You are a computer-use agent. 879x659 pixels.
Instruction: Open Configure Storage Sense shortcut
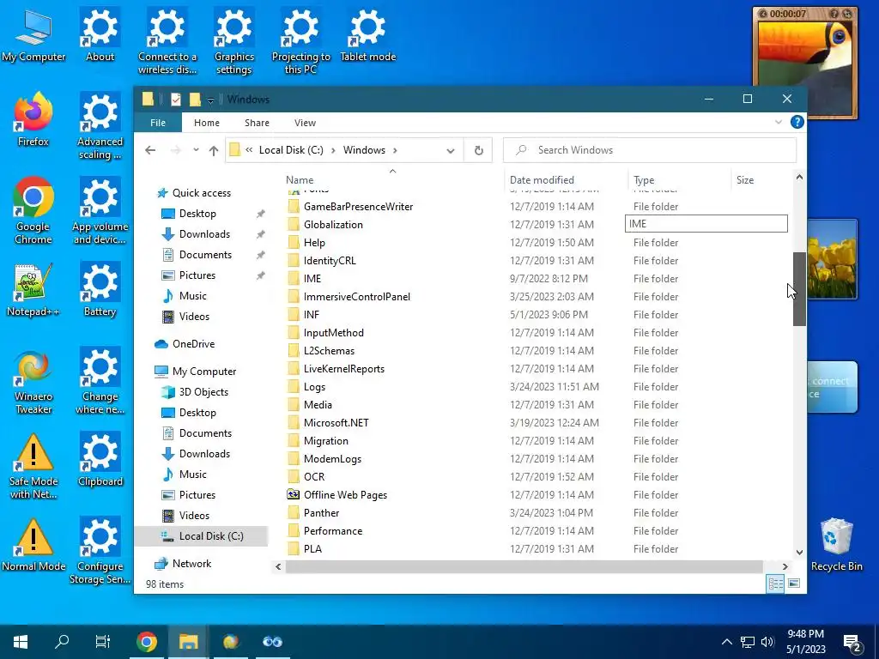click(x=100, y=552)
